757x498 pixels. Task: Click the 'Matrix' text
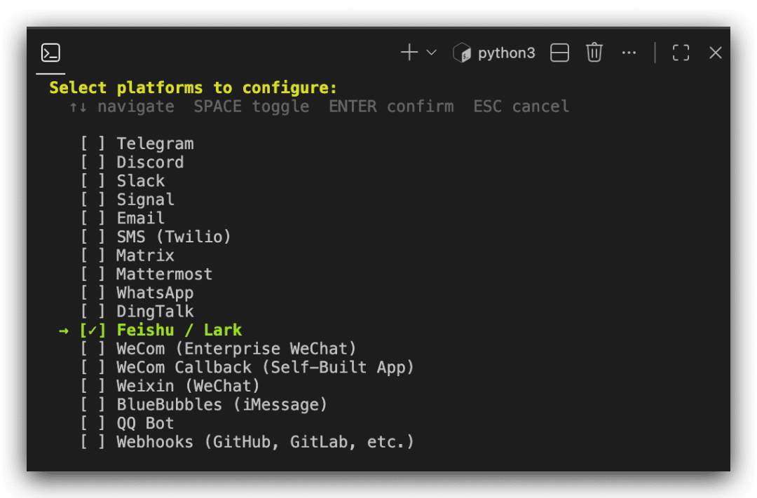145,255
